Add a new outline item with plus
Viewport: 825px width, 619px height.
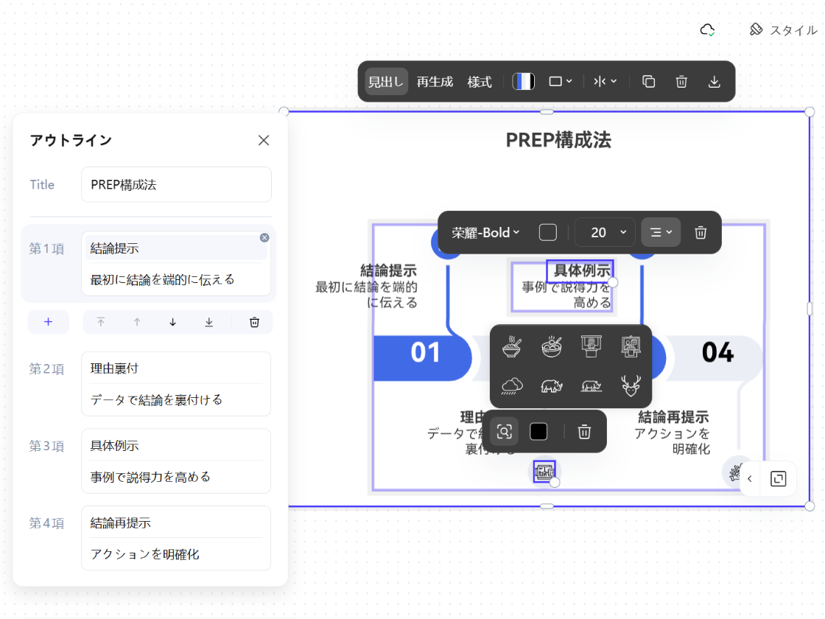[49, 322]
